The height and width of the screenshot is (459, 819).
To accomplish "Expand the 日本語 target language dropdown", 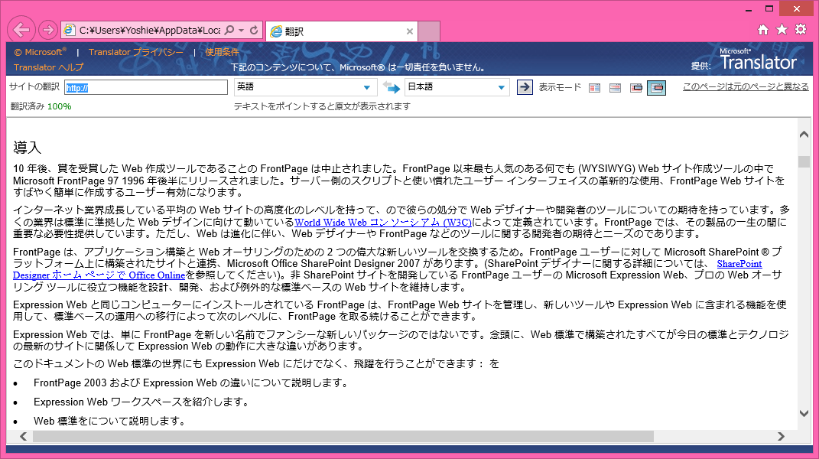I will (x=457, y=86).
